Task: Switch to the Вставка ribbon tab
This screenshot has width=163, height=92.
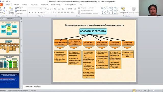Action: point(16,5)
